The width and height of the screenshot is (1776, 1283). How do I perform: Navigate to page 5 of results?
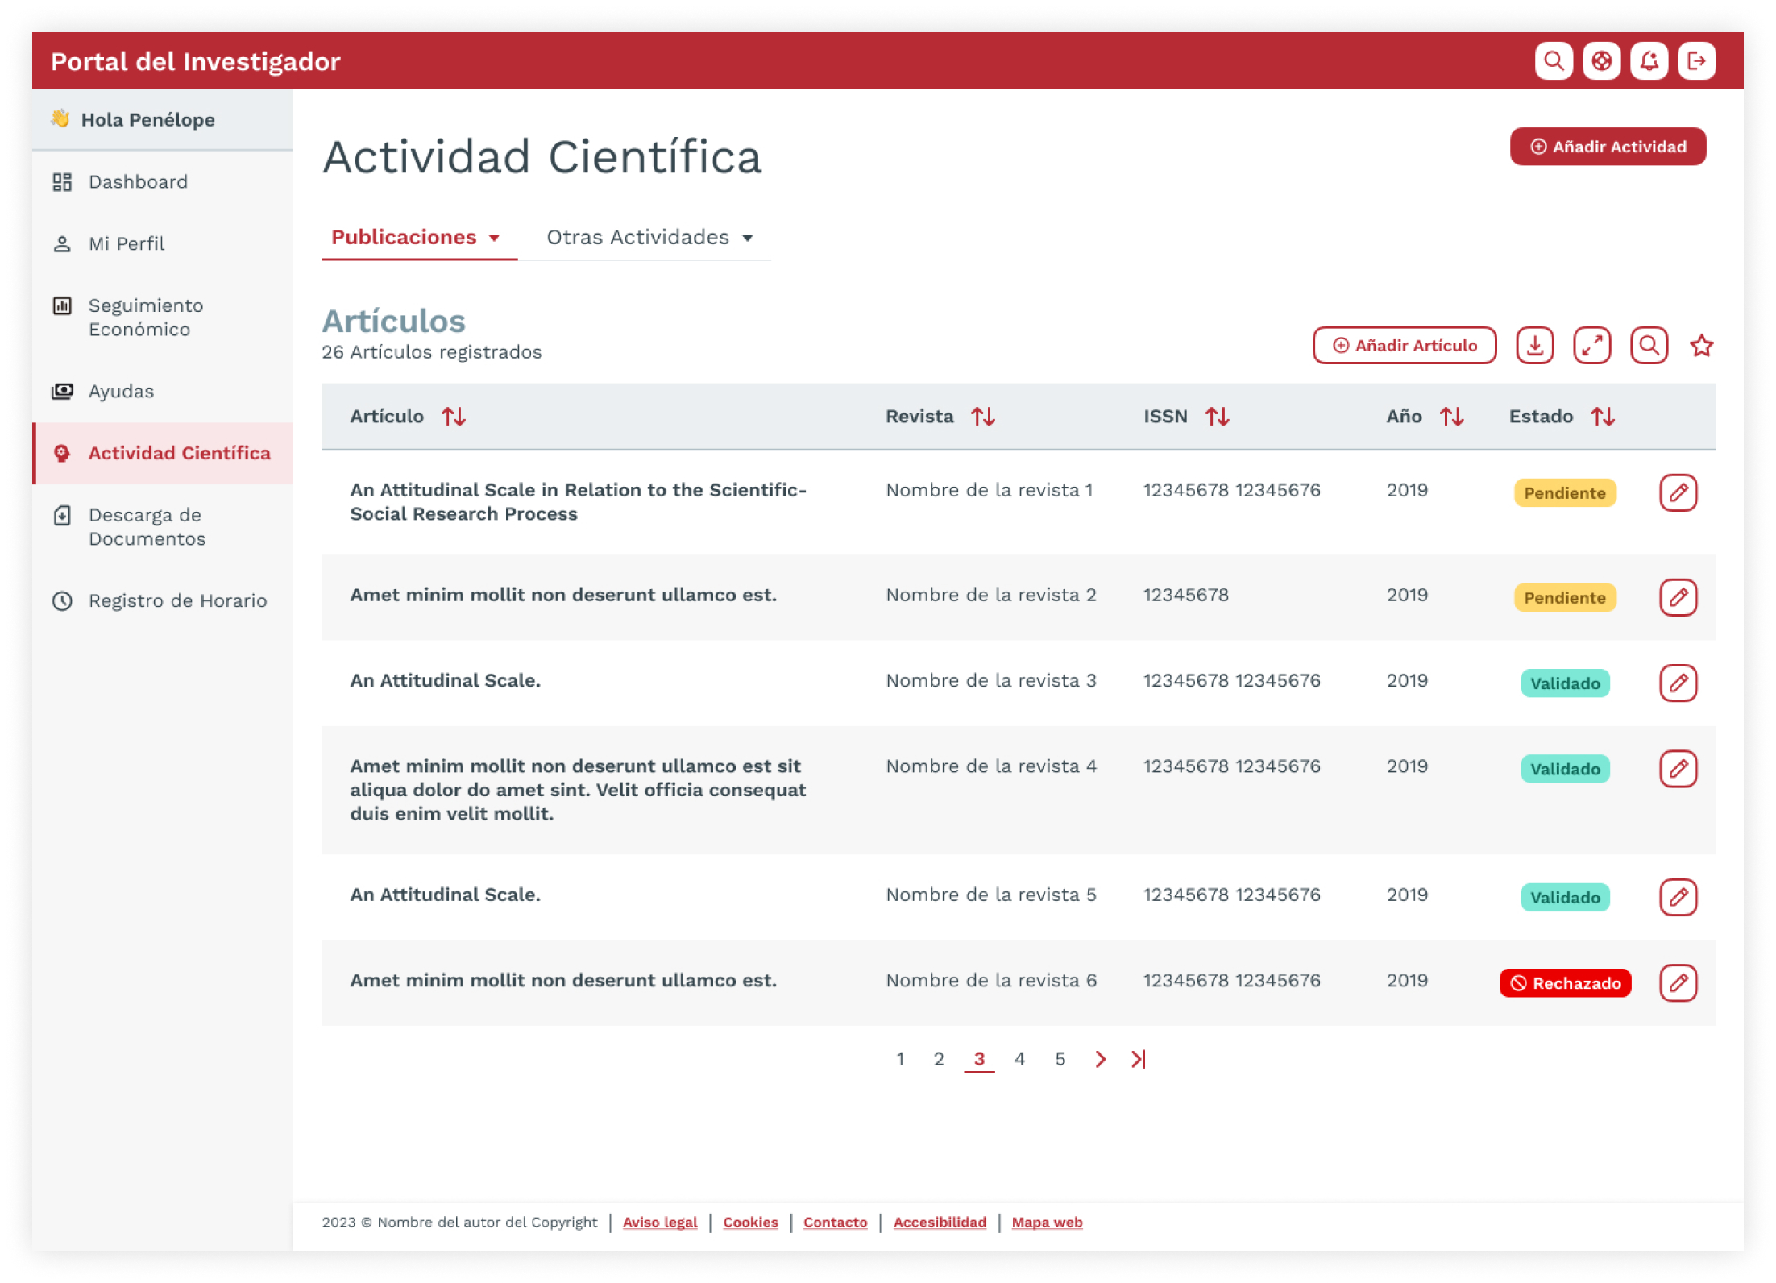pyautogui.click(x=1060, y=1059)
